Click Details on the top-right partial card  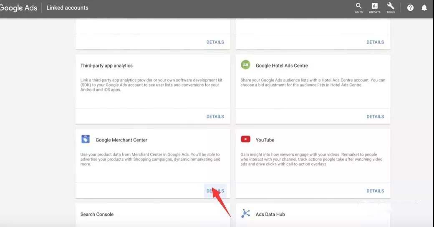pos(375,42)
